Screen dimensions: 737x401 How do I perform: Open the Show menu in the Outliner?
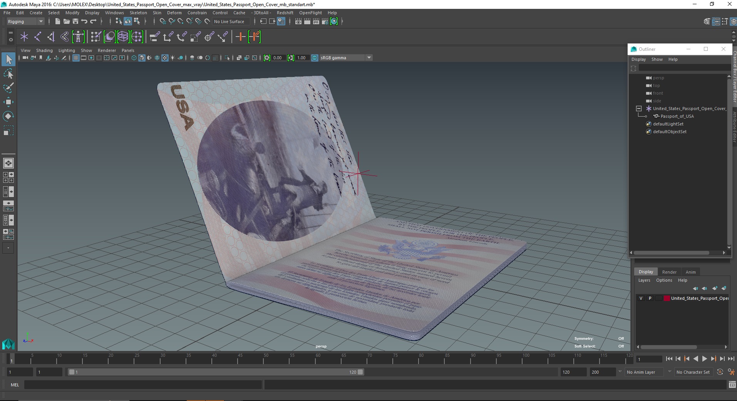click(x=657, y=59)
